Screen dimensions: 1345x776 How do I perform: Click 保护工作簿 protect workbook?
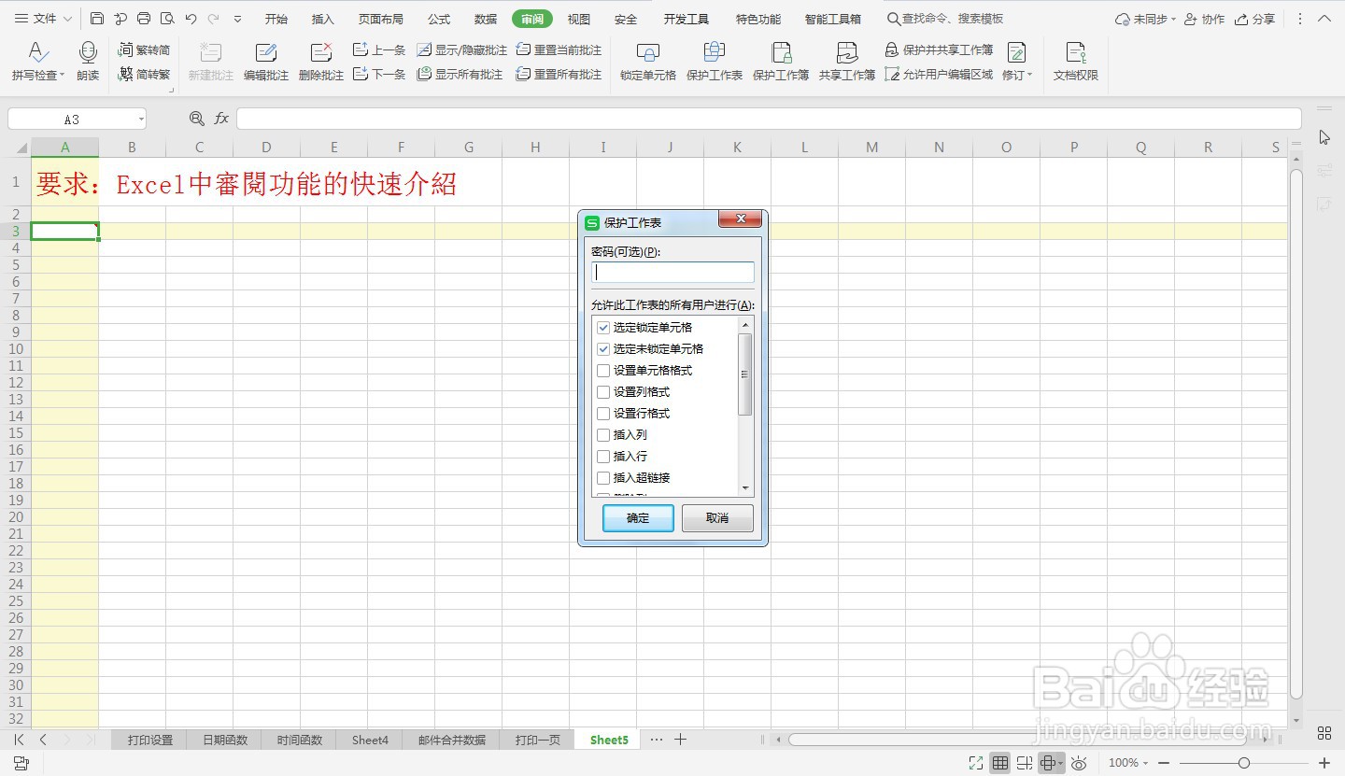[781, 62]
